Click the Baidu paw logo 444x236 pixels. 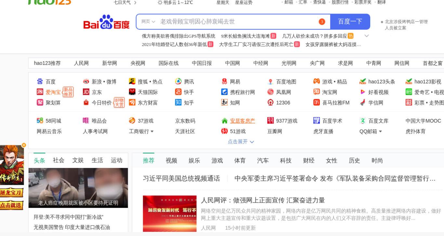click(x=106, y=22)
